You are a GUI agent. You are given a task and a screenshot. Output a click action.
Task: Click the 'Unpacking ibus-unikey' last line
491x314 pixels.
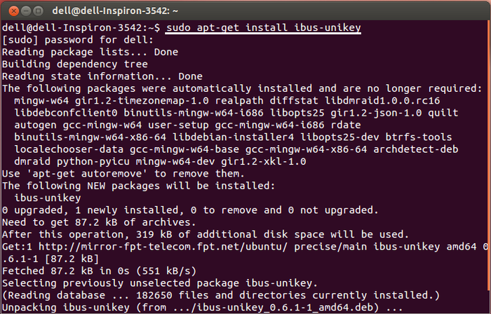click(202, 308)
